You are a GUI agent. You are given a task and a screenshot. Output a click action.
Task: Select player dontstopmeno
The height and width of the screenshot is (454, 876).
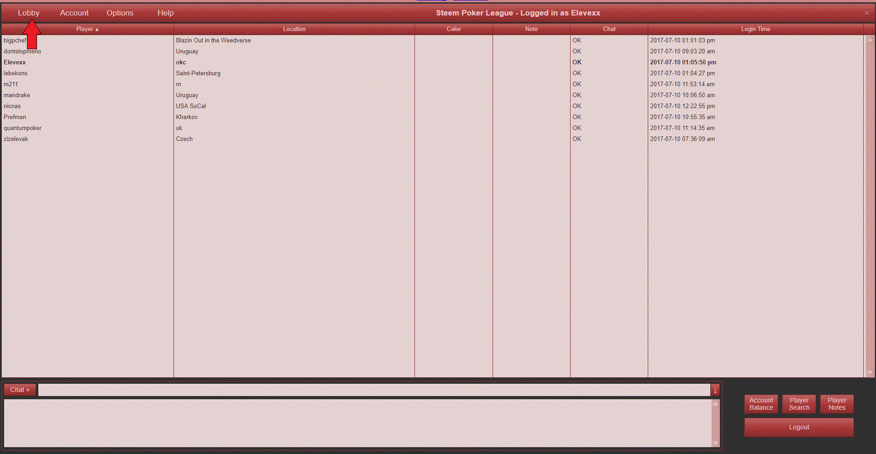point(22,51)
